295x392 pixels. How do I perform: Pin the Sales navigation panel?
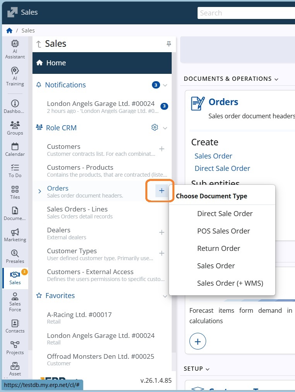[169, 44]
